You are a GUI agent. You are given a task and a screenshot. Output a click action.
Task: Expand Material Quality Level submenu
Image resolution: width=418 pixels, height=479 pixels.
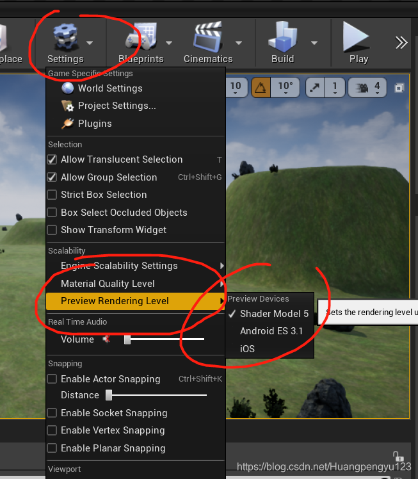tap(136, 284)
